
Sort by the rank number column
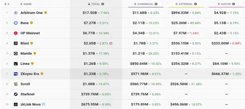7,4
